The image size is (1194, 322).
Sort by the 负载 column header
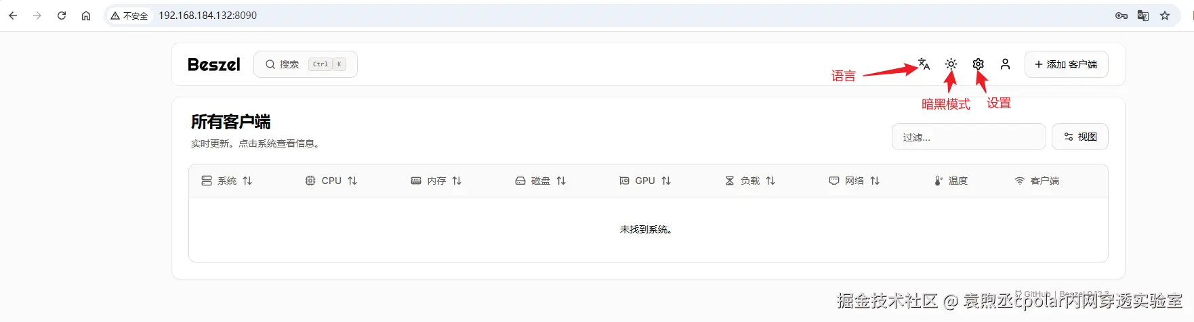750,181
